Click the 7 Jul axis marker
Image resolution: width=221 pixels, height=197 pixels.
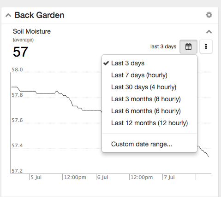169,177
